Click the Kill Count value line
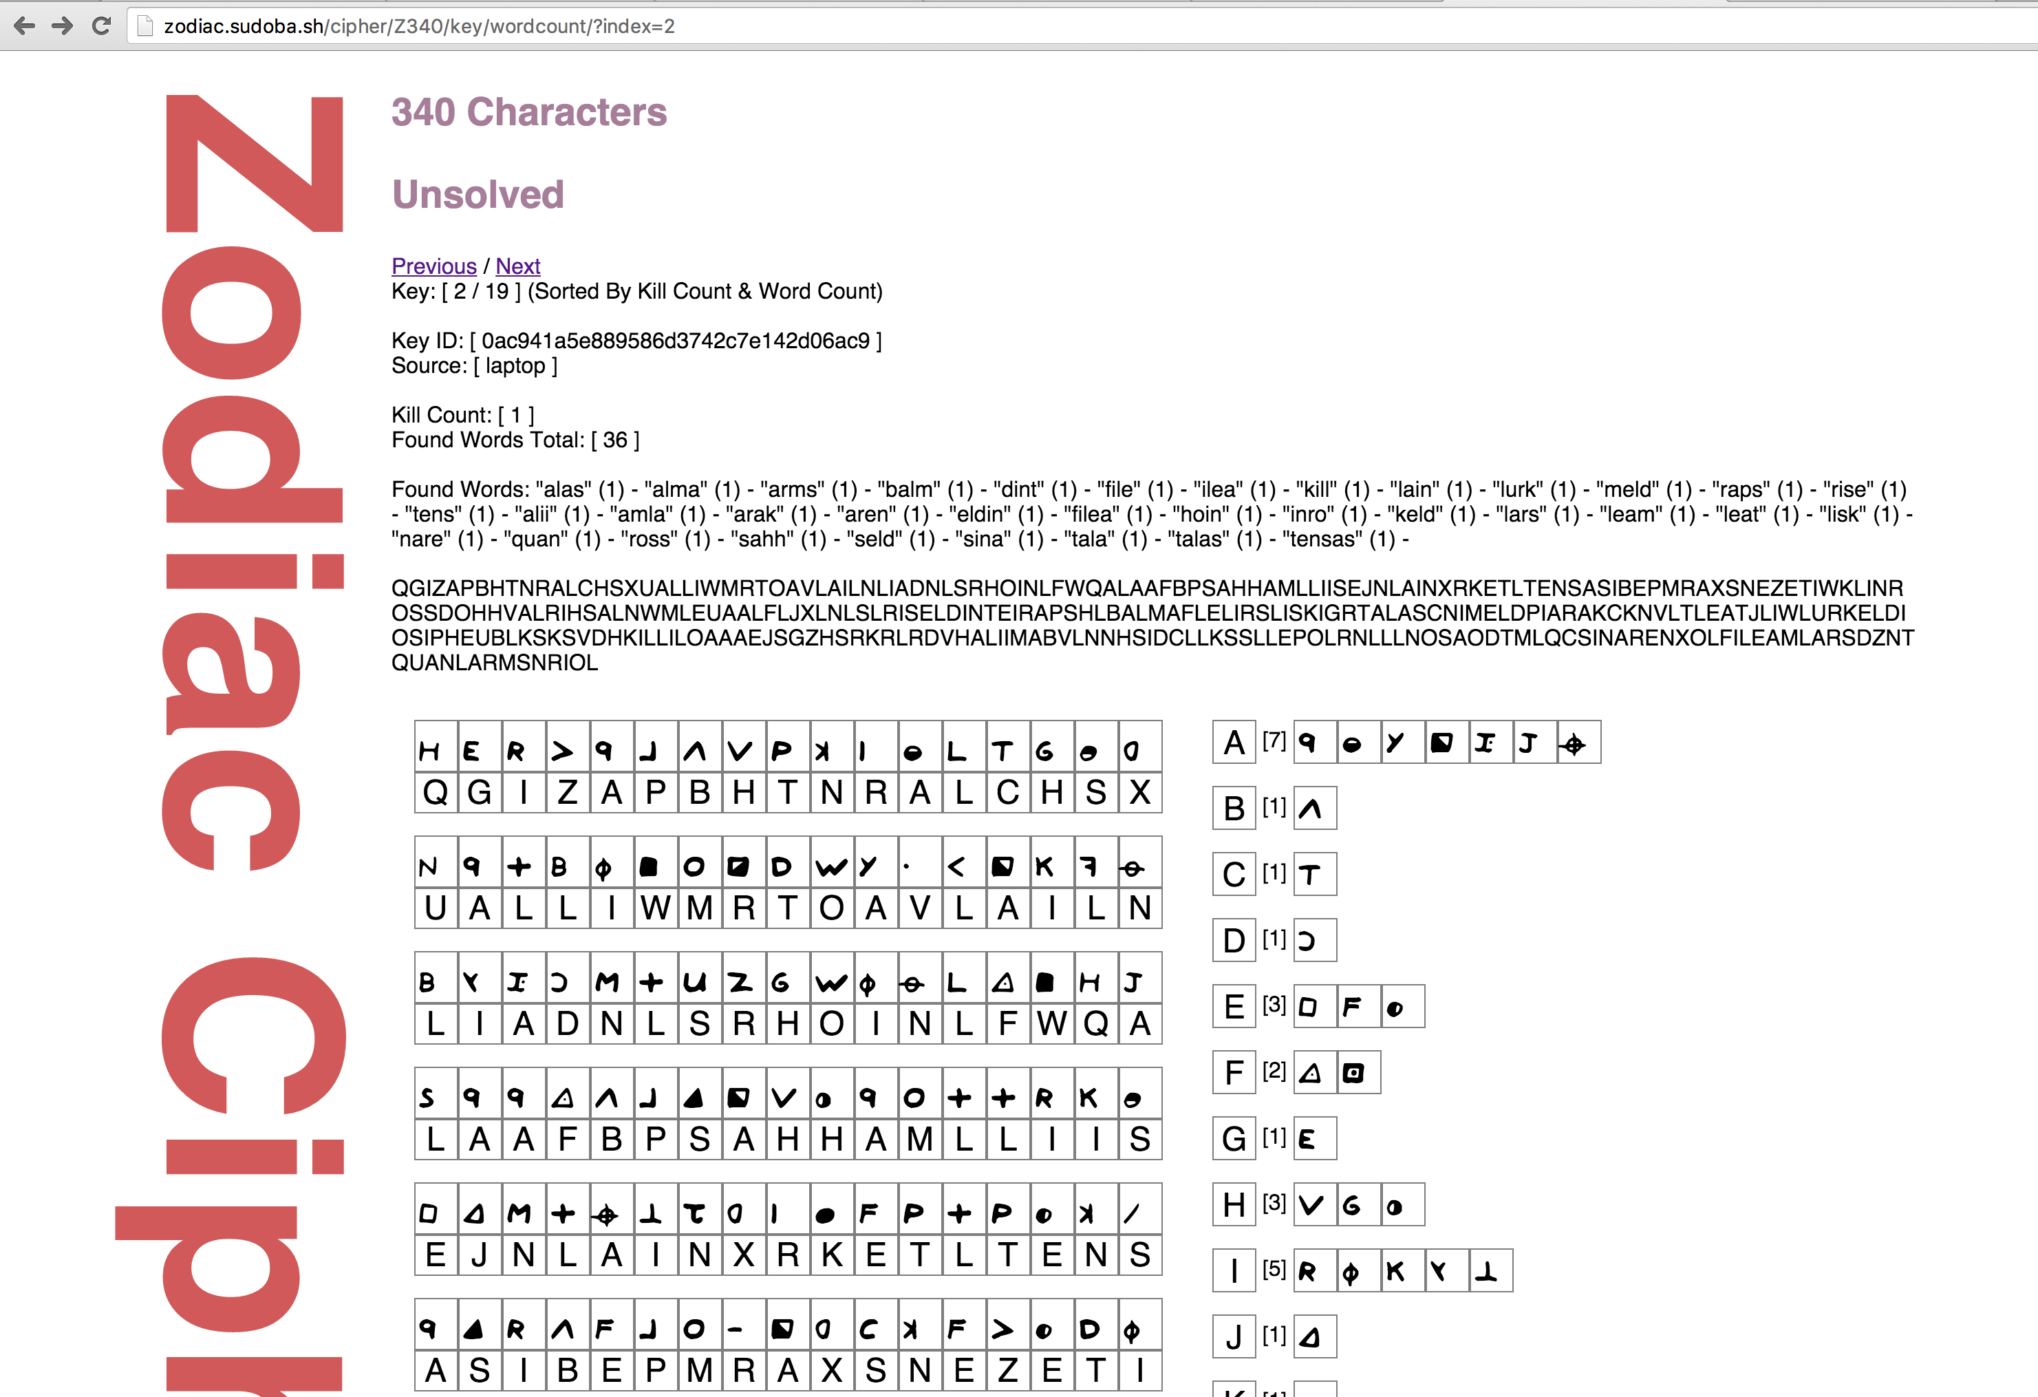This screenshot has width=2038, height=1397. point(463,415)
